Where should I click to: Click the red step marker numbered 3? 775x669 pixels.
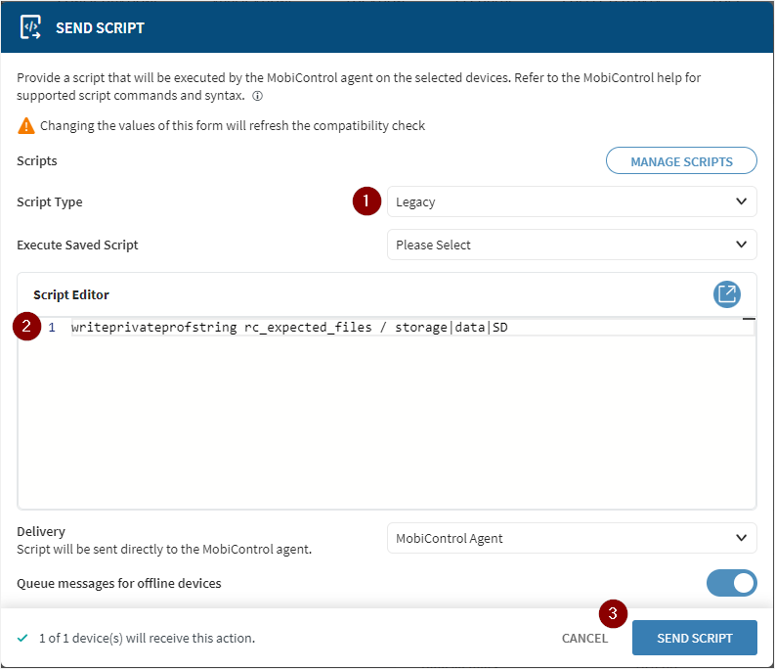tap(613, 614)
